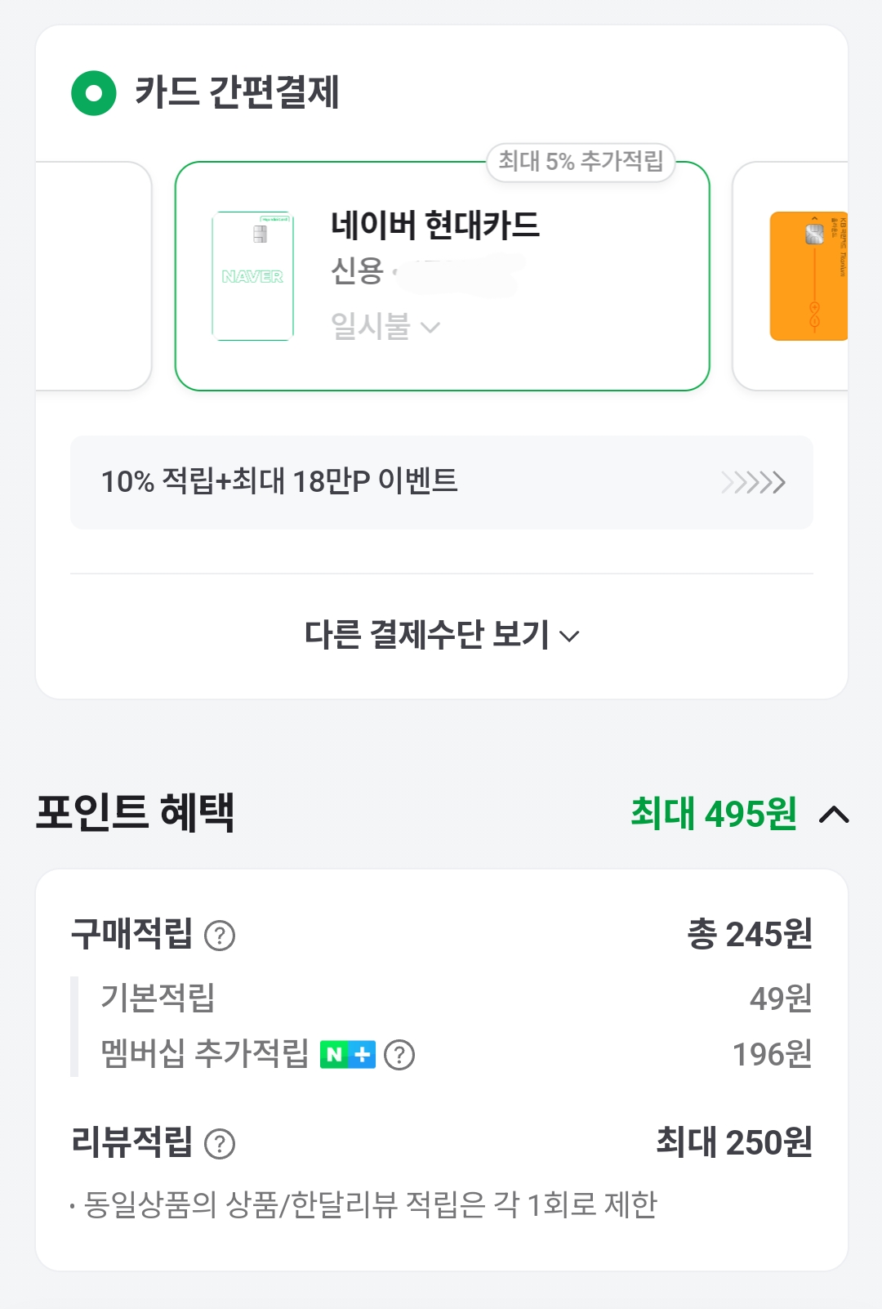This screenshot has height=1309, width=882.
Task: Click the 최대 5% 추가적립 badge
Action: 581,161
